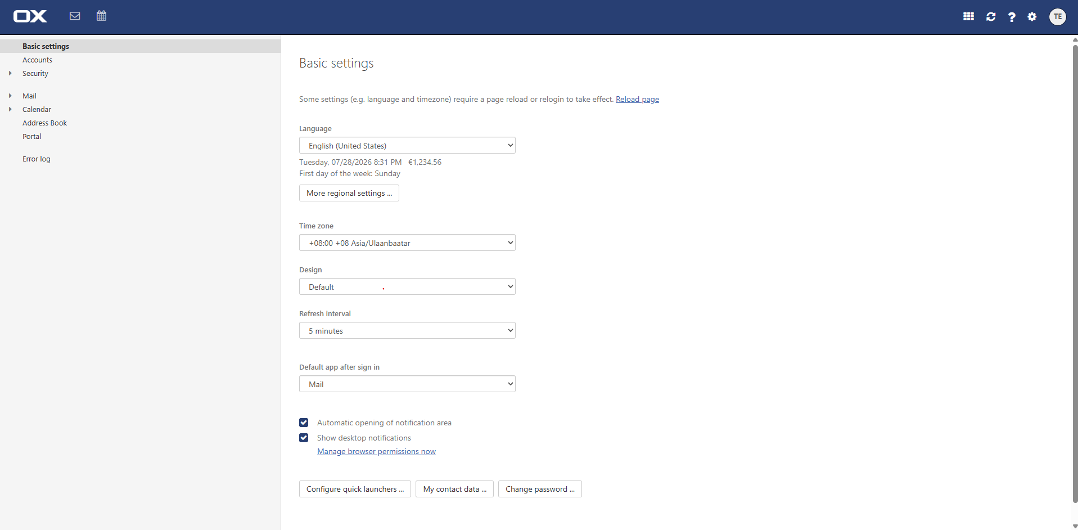Viewport: 1078px width, 530px height.
Task: Open the Calendar app icon
Action: (101, 16)
